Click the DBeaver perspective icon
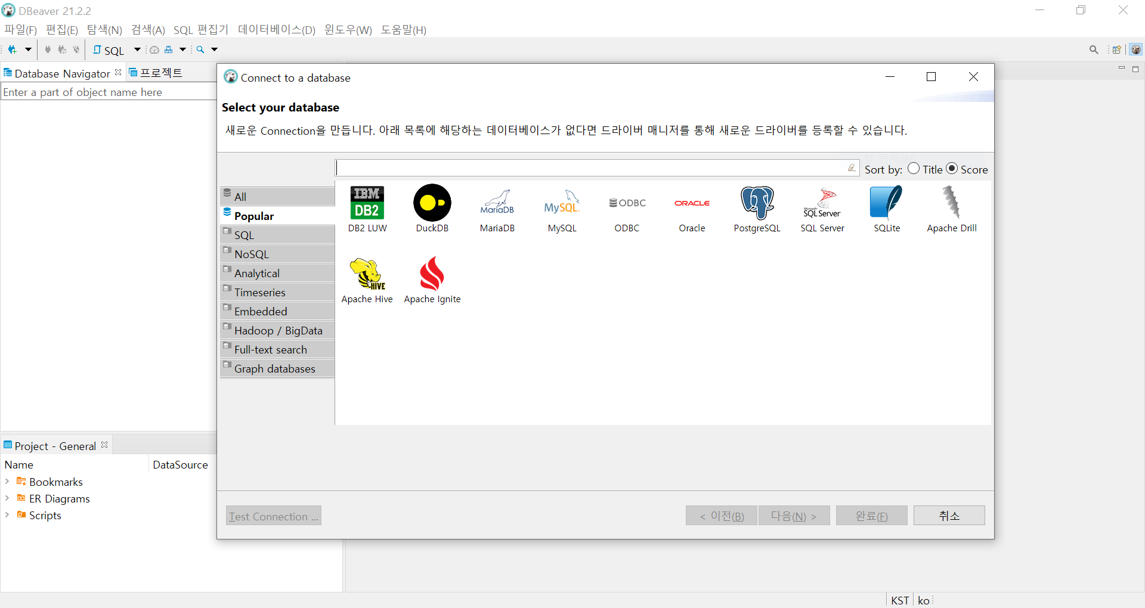Screen dimensions: 1145x608 1136,49
